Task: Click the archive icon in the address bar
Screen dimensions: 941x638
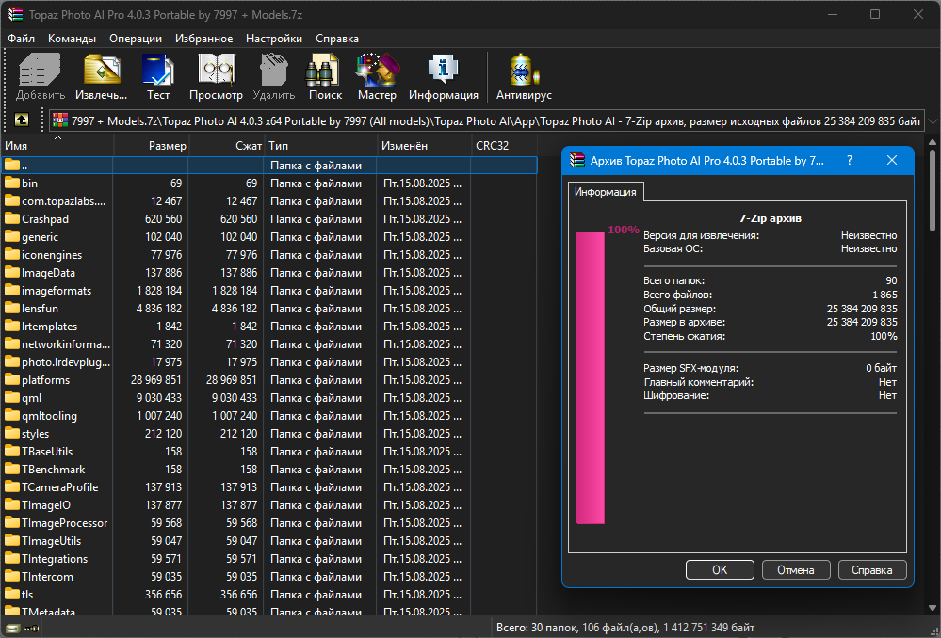Action: [x=60, y=120]
